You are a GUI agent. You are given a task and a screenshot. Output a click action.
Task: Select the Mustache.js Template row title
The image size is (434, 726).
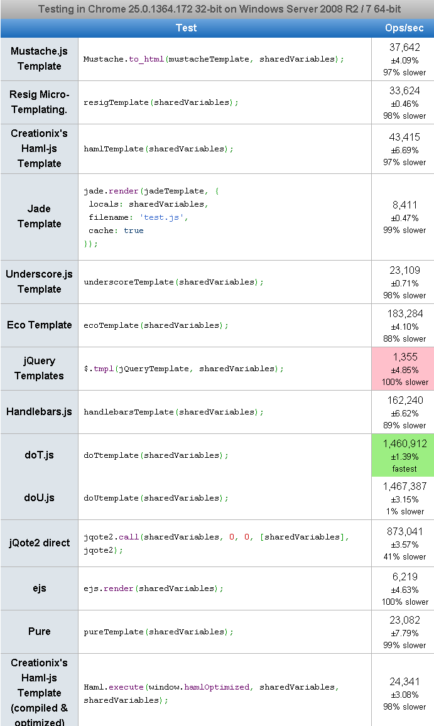(x=39, y=59)
